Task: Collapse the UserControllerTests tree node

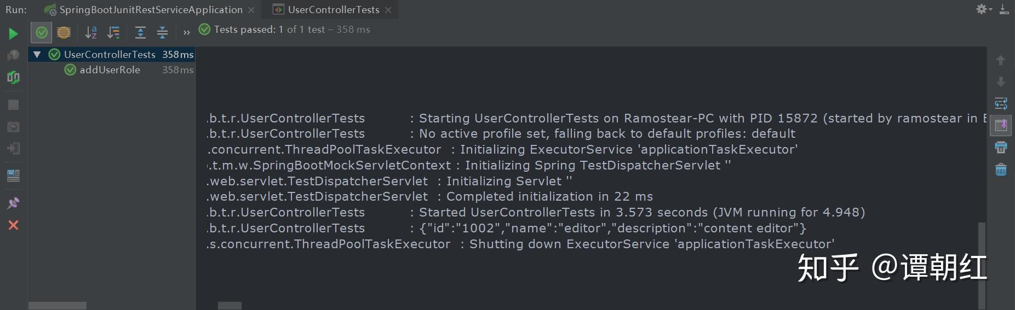Action: pyautogui.click(x=37, y=54)
